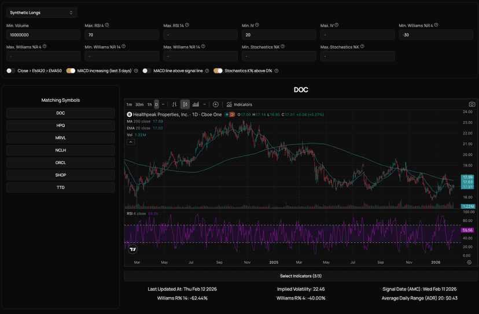Click the Max. IV input field
The image size is (479, 314).
358,35
